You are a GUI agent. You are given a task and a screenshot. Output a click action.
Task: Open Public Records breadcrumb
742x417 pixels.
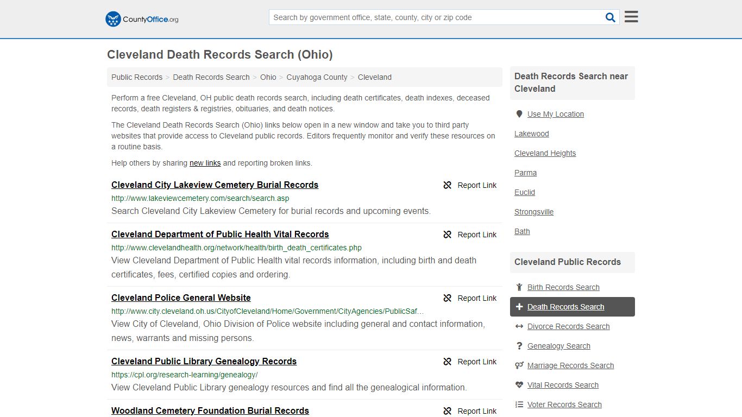(137, 77)
